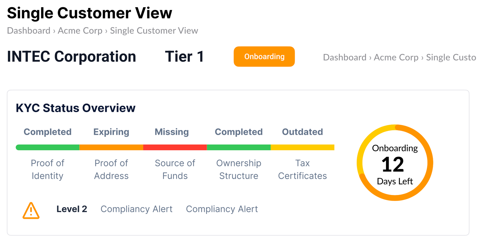Click red Source of Funds bar segment

[175, 147]
